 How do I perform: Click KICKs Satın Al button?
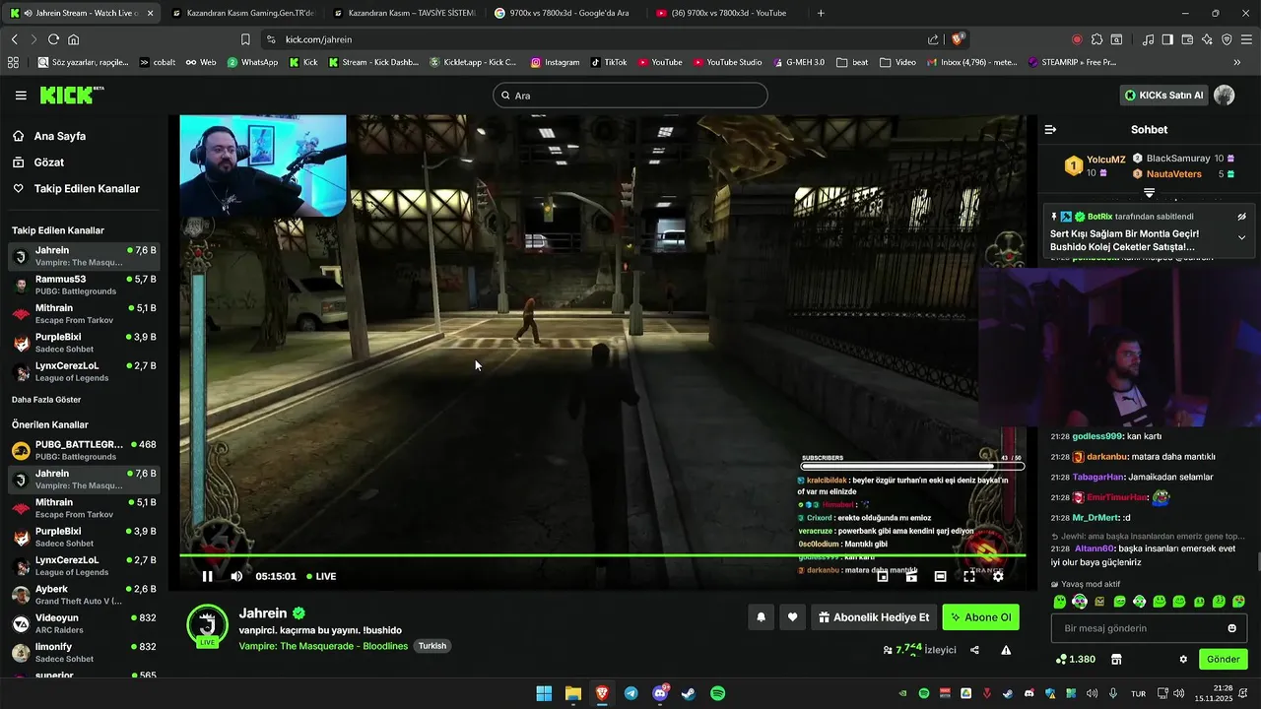[1163, 96]
